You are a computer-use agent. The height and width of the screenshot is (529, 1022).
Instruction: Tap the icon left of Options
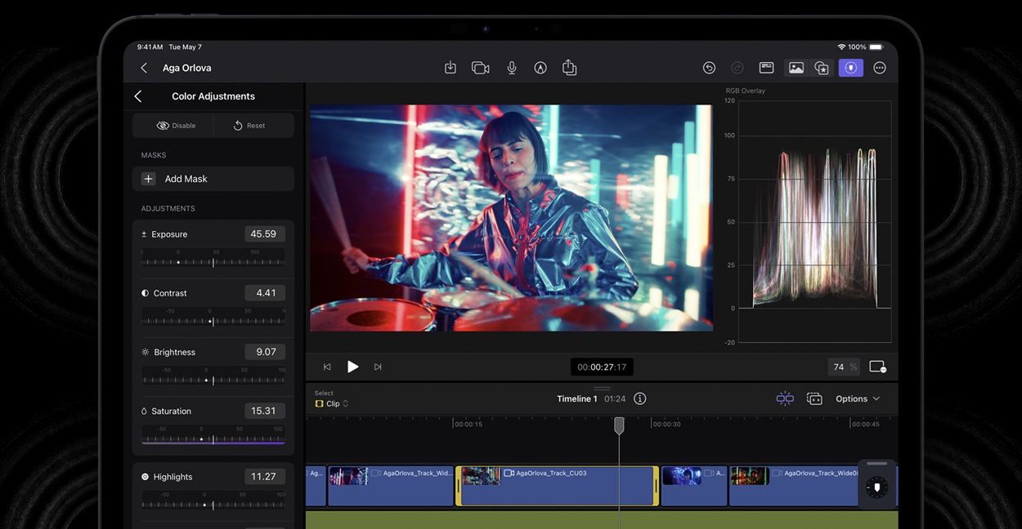pos(814,399)
